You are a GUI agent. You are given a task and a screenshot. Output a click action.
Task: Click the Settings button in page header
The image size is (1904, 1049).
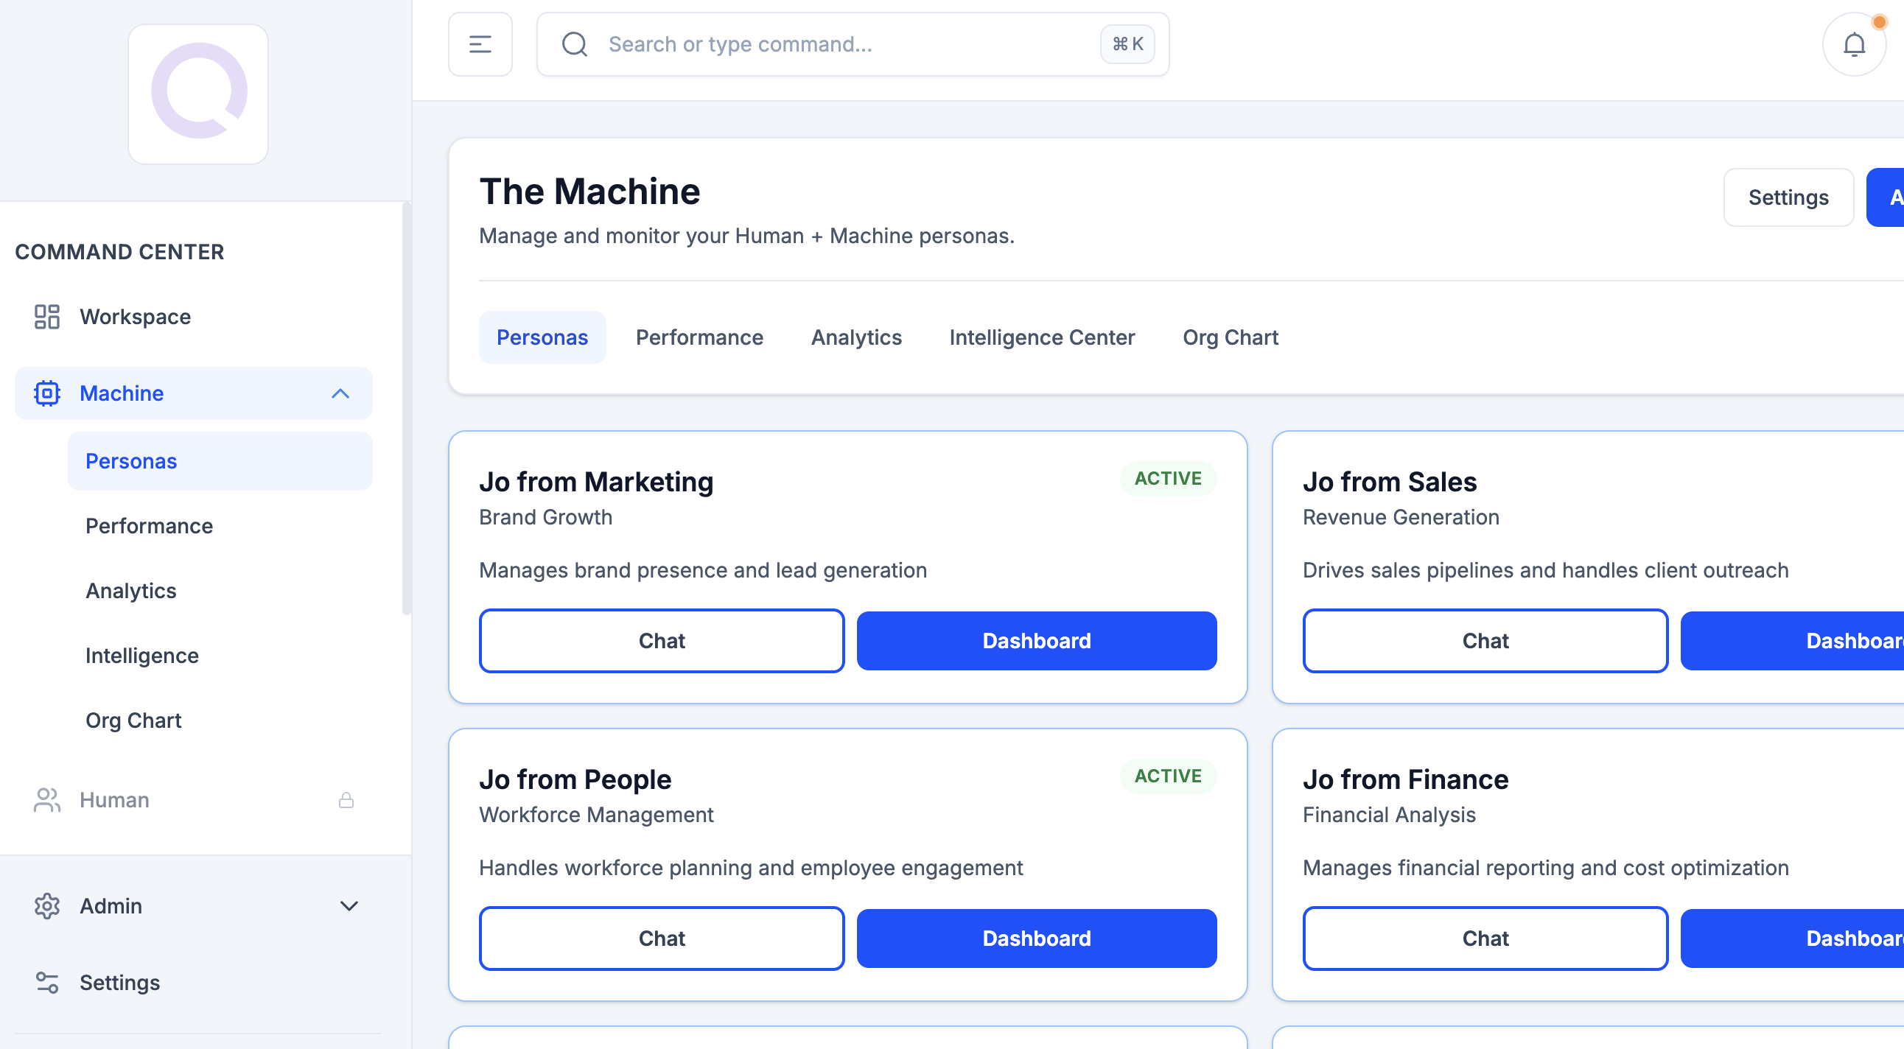click(x=1788, y=197)
